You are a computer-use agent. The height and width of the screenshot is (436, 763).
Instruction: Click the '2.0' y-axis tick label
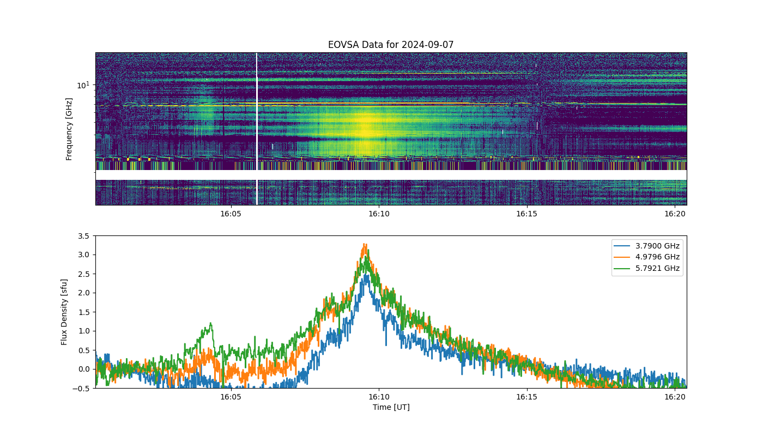84,293
